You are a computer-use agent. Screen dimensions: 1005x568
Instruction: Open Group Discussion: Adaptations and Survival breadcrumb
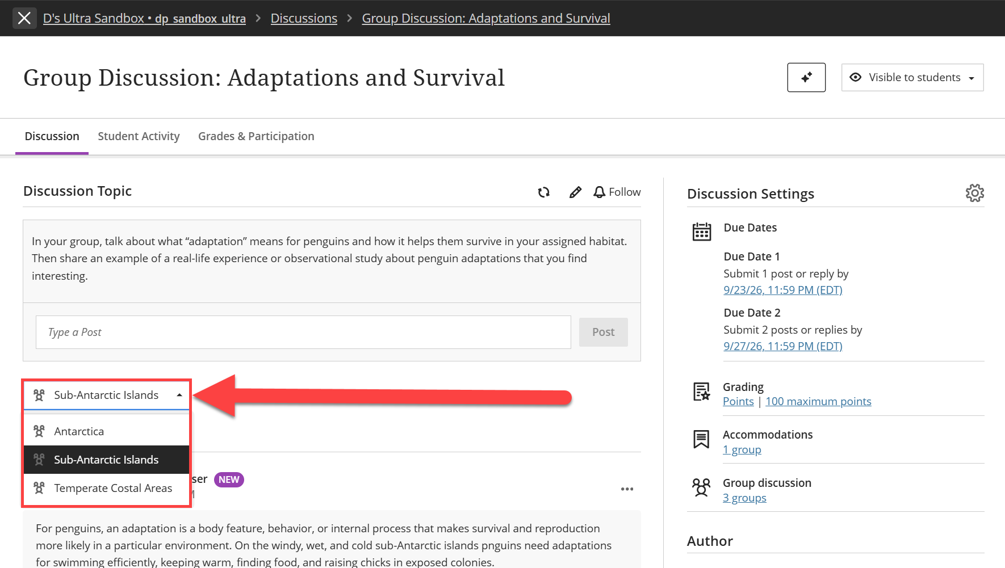pos(486,18)
